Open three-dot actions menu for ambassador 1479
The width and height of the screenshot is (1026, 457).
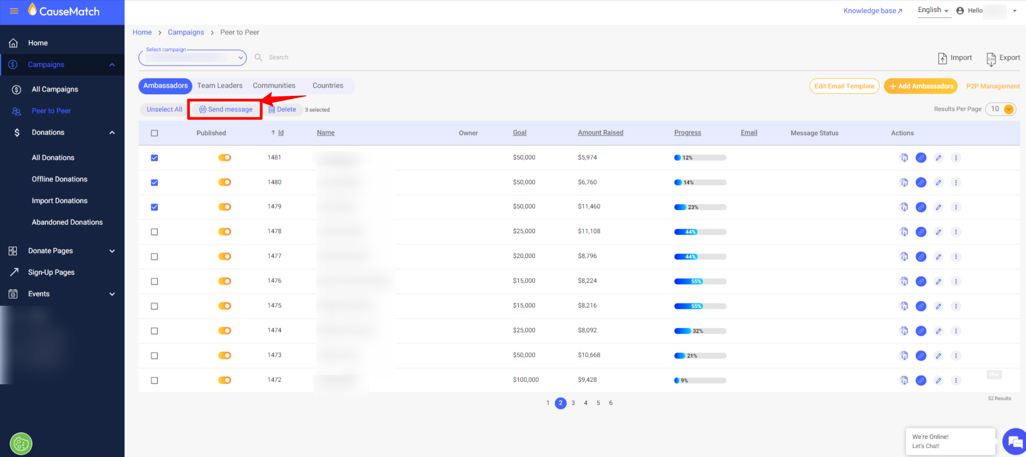pos(956,207)
